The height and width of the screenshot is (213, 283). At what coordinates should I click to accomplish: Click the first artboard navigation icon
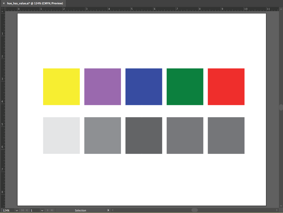[x=23, y=210]
